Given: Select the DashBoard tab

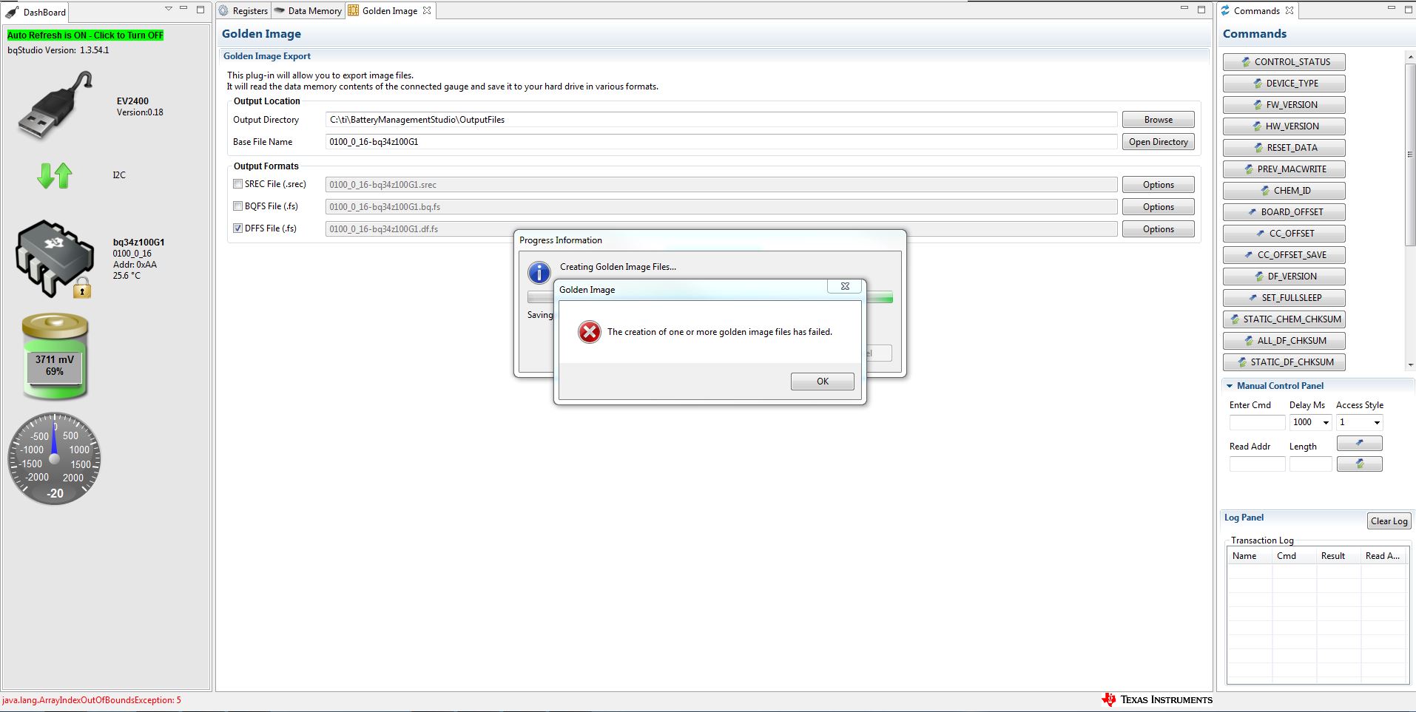Looking at the screenshot, I should pyautogui.click(x=37, y=12).
